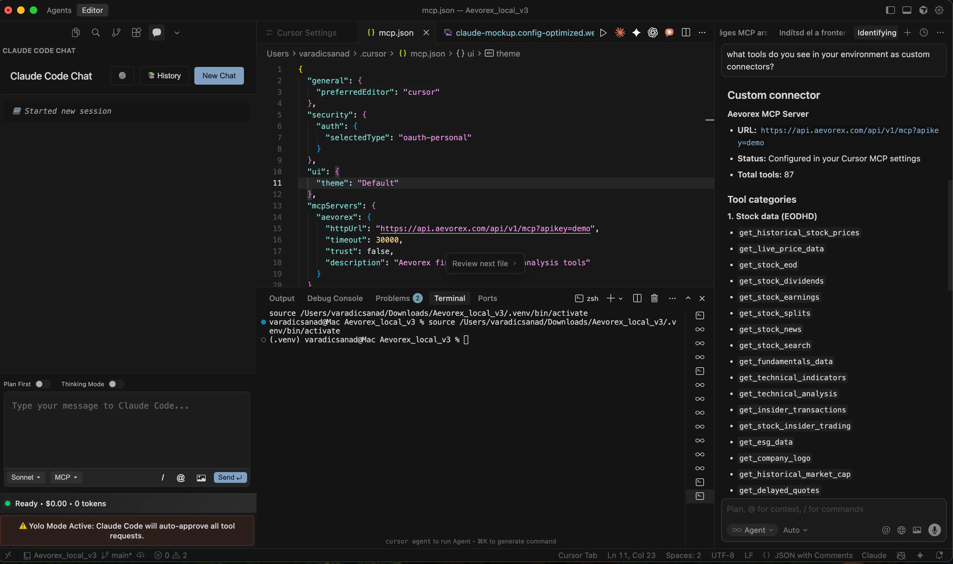
Task: Open the Sonnet model dropdown
Action: 26,477
